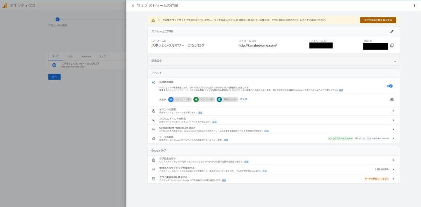Copy the measurement ID
Image resolution: width=421 pixels, height=207 pixels.
(x=392, y=45)
